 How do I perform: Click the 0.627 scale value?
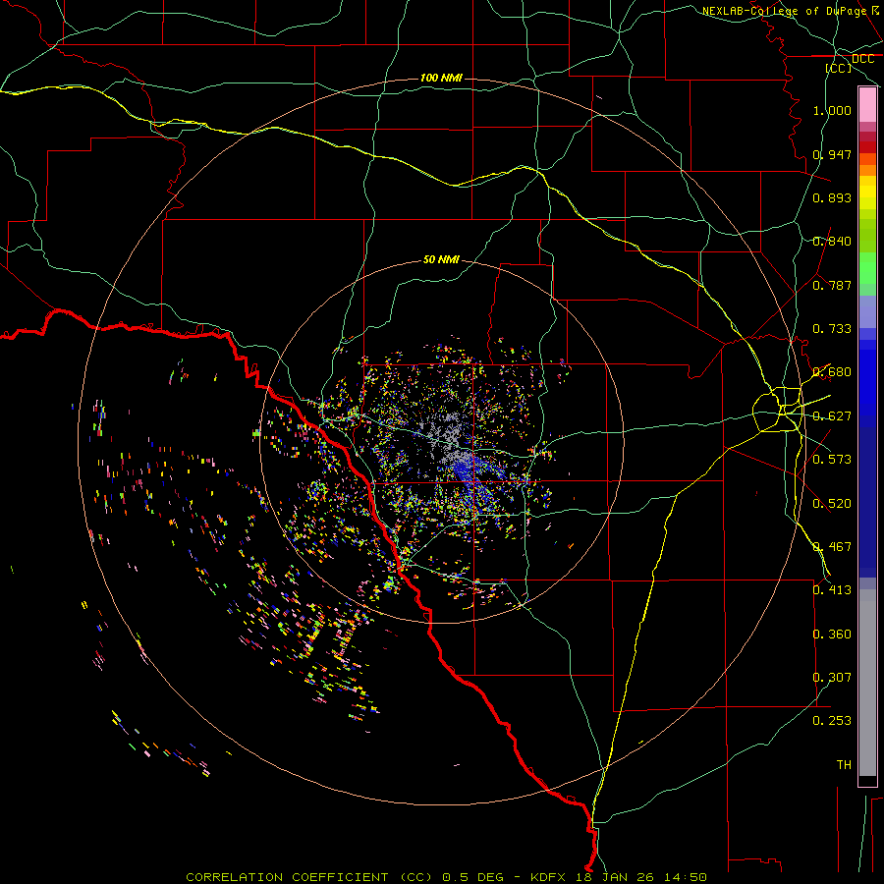coord(832,416)
